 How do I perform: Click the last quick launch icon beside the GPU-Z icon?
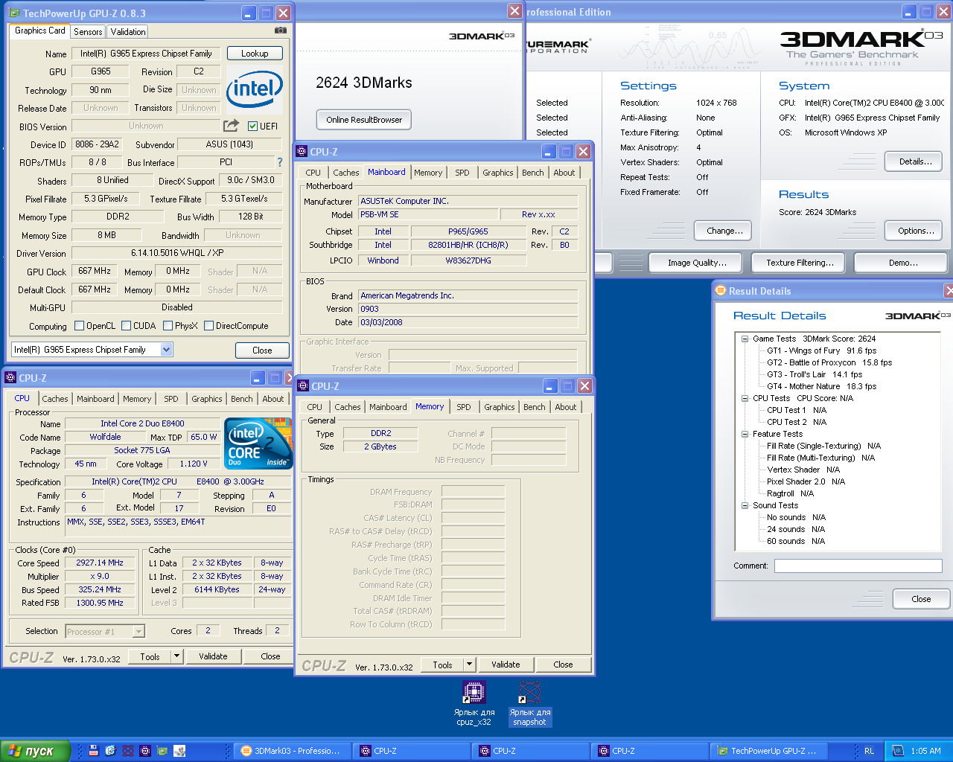(x=179, y=751)
